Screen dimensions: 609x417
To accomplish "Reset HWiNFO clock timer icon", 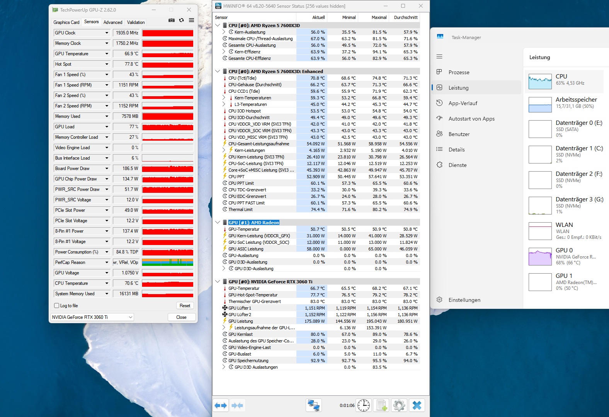I will (x=364, y=405).
